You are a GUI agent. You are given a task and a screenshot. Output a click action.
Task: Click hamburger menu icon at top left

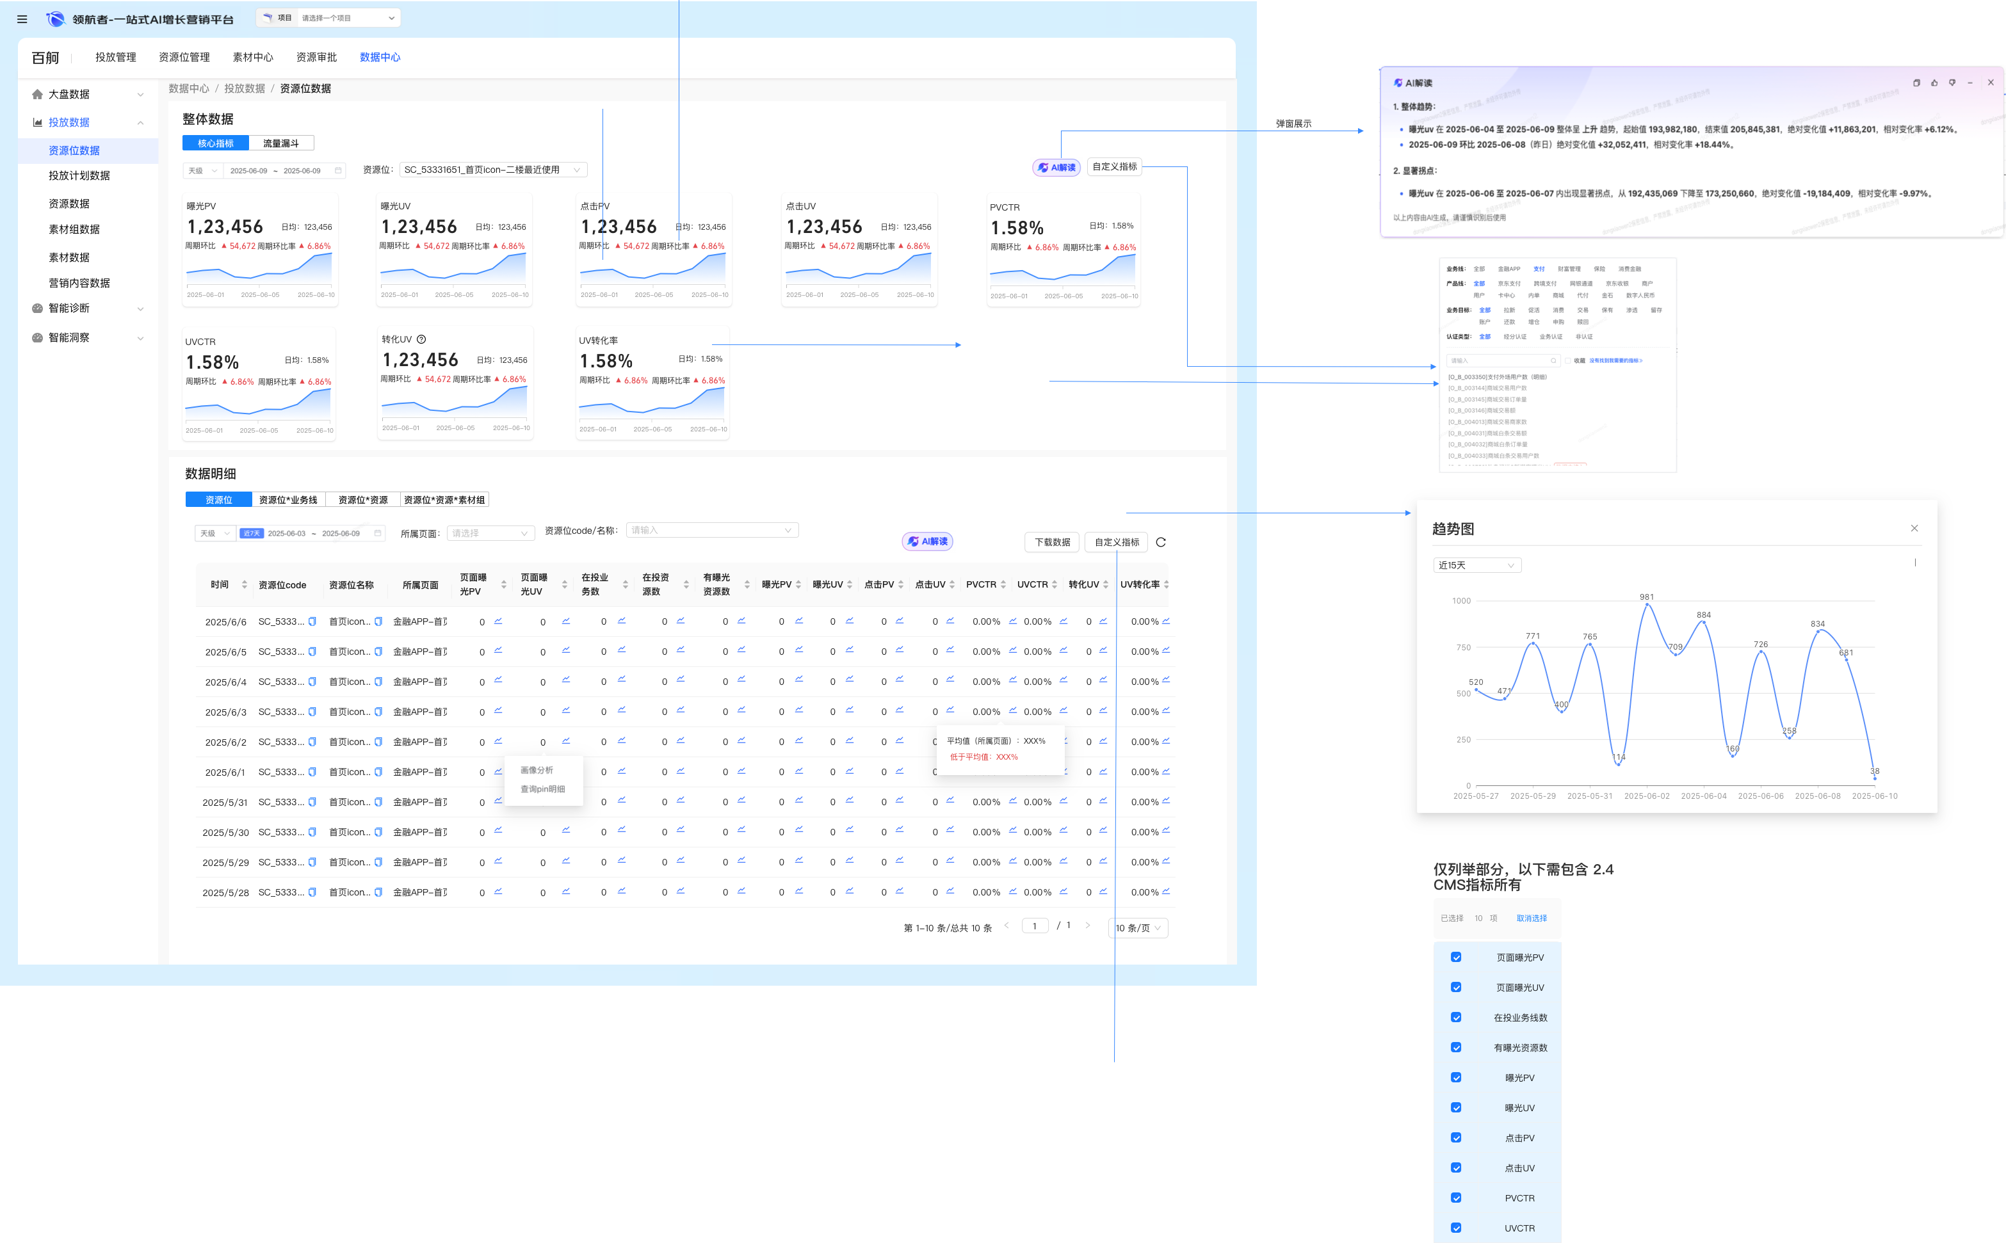(22, 19)
